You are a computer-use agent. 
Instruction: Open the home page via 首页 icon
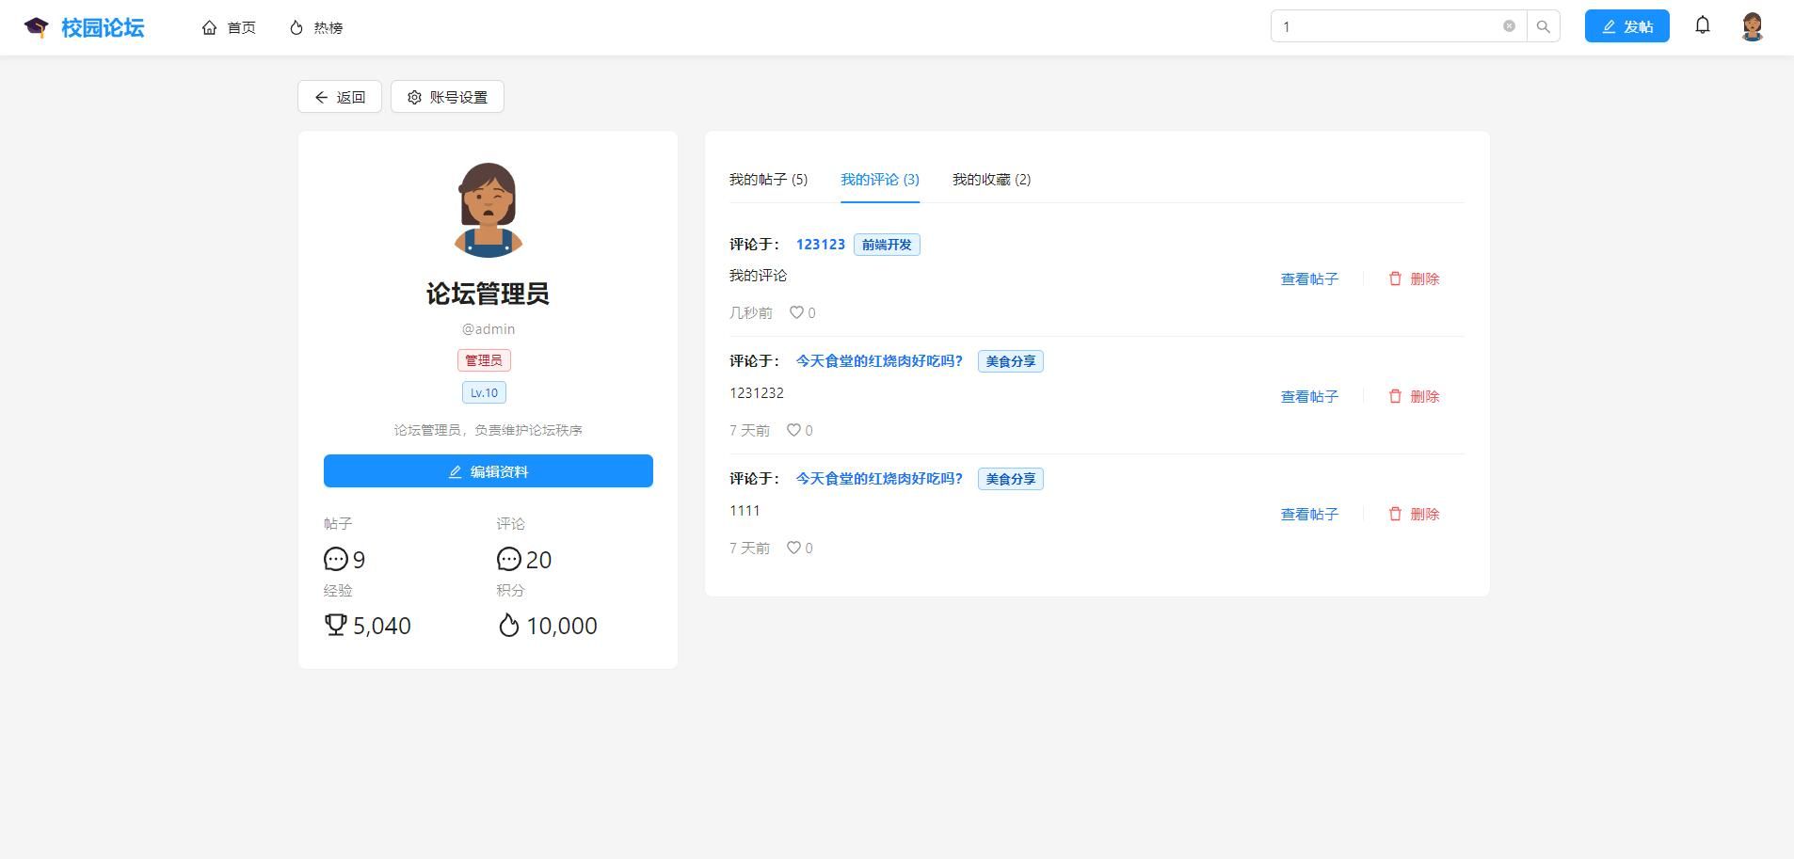coord(211,26)
